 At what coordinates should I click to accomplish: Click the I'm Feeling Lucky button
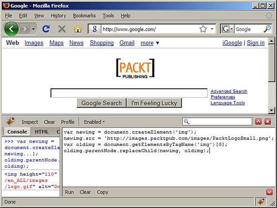pyautogui.click(x=154, y=103)
